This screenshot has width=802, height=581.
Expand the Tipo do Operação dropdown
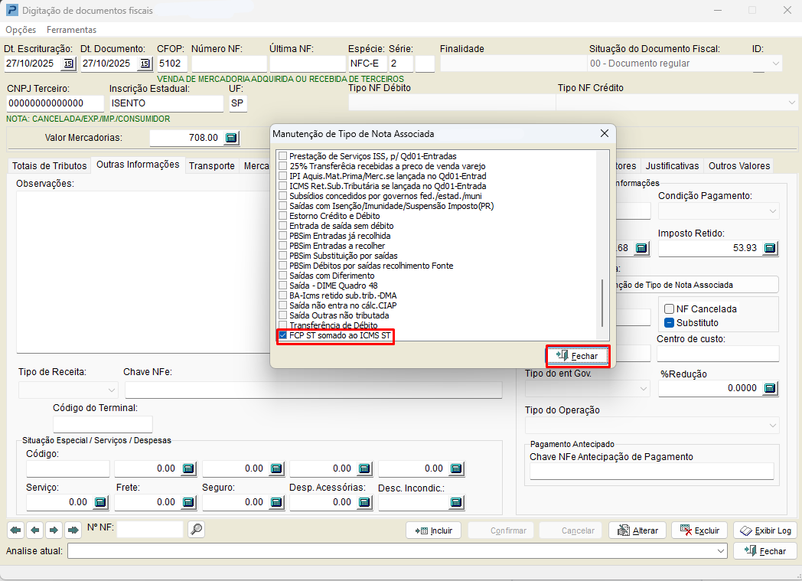771,426
